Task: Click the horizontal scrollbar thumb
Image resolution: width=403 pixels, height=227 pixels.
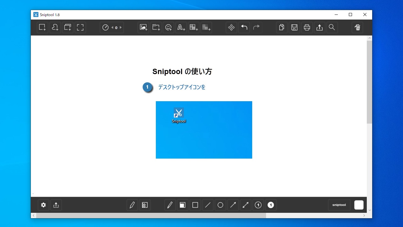Action: [x=151, y=216]
